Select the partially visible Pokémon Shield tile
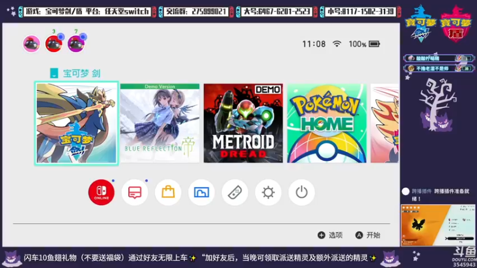The width and height of the screenshot is (477, 268). pos(385,123)
